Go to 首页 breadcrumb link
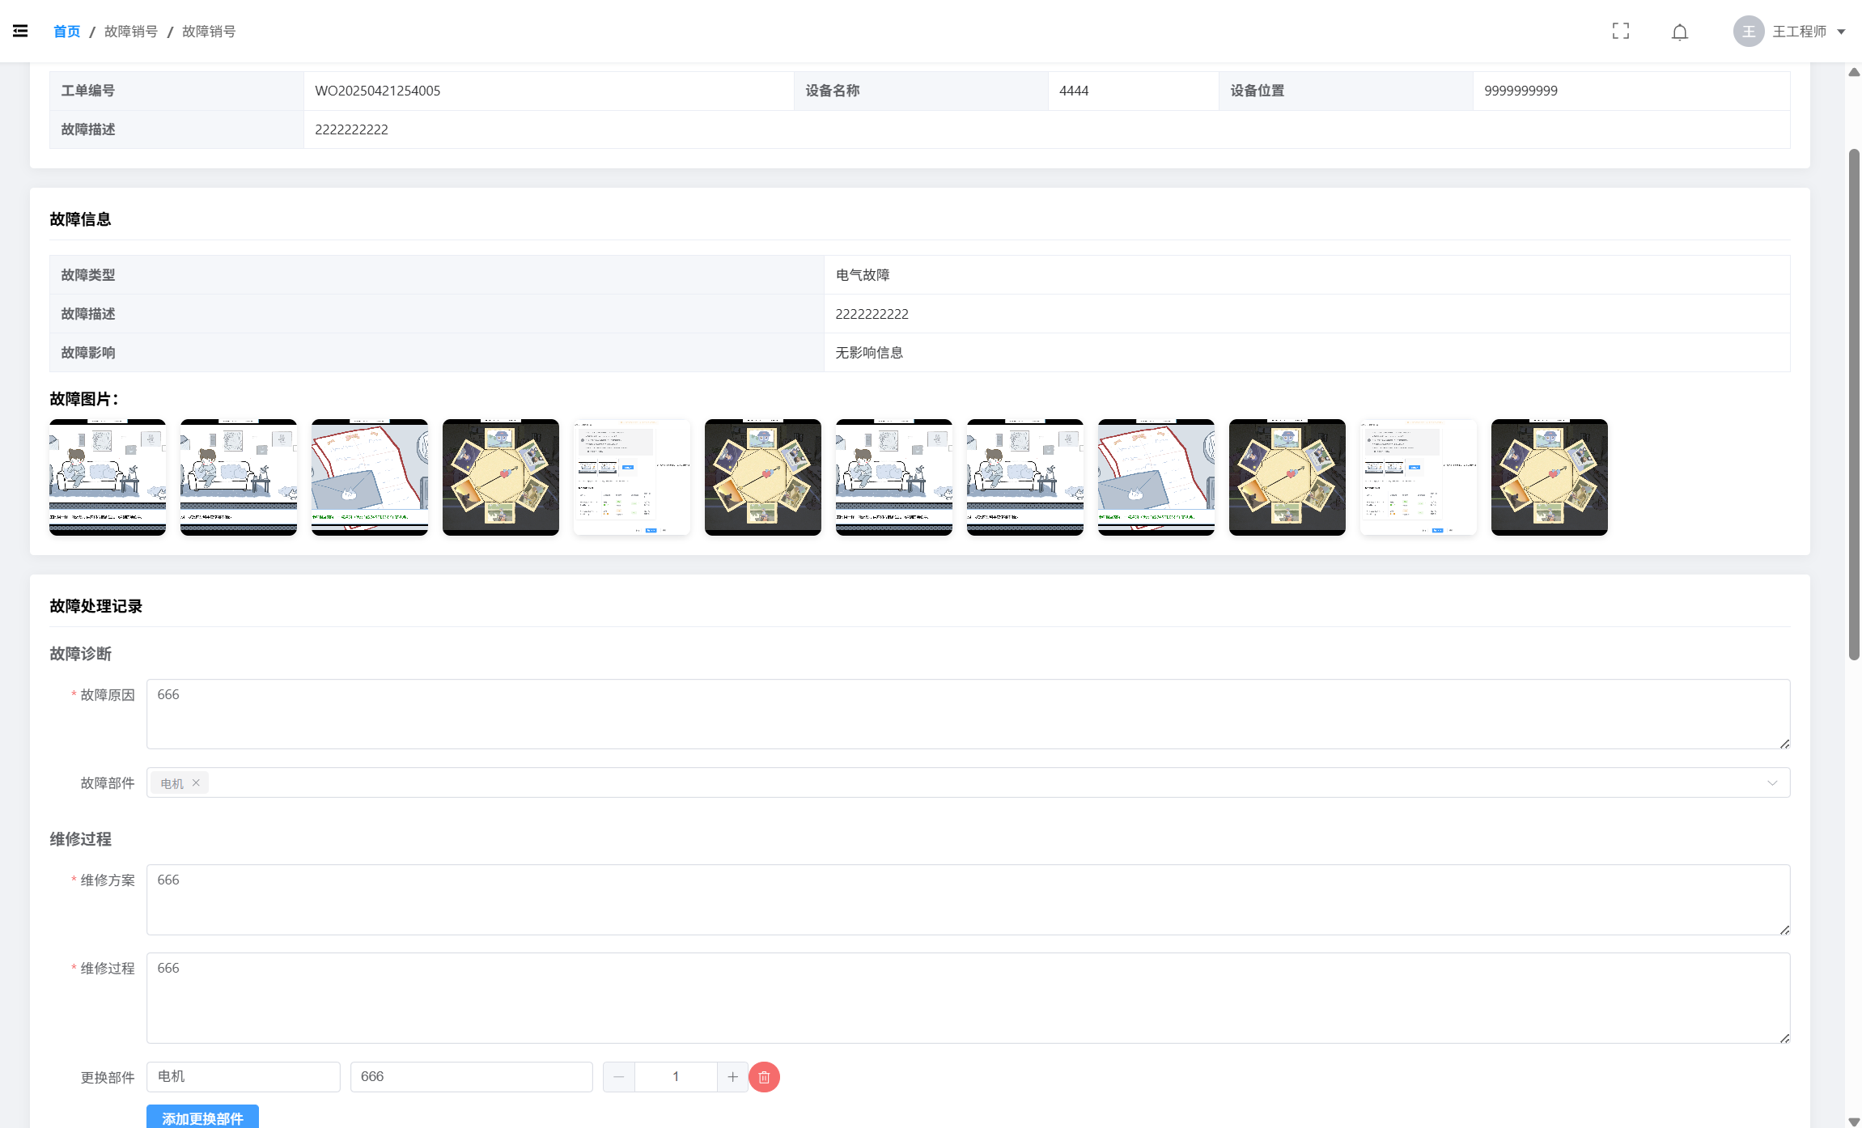The width and height of the screenshot is (1862, 1128). [x=66, y=32]
